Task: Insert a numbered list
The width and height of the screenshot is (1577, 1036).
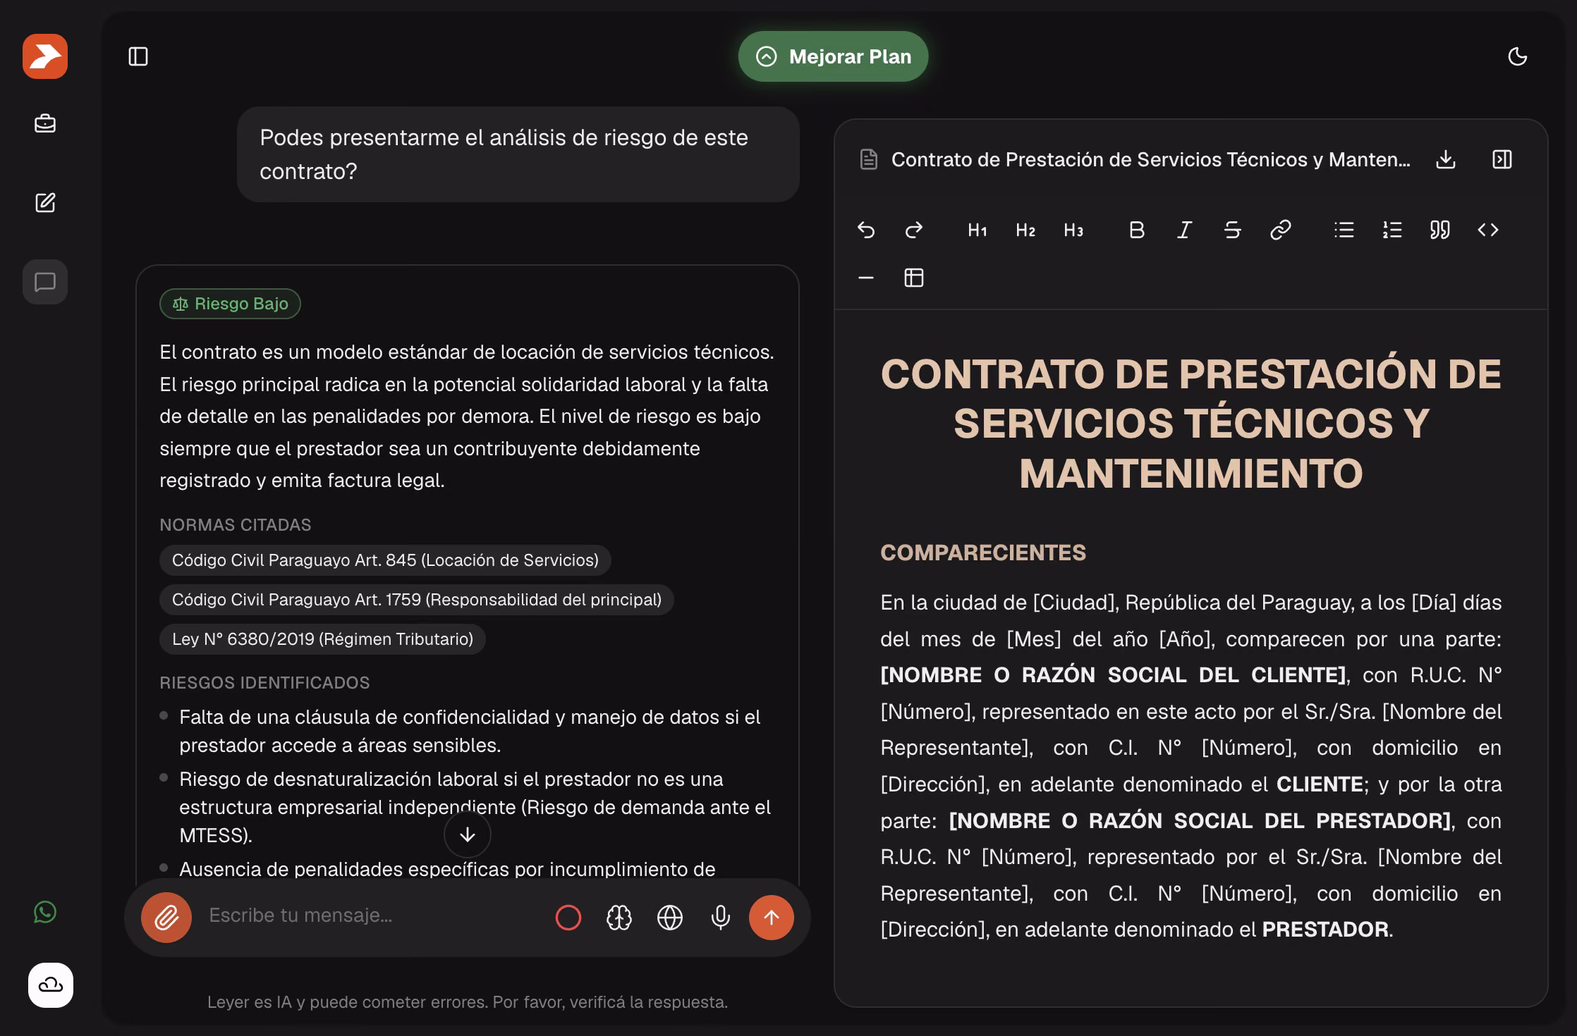Action: (x=1392, y=230)
